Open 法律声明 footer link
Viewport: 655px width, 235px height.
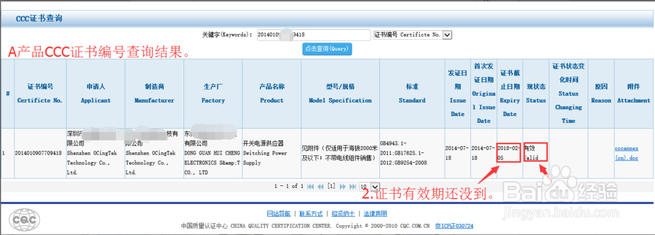point(375,213)
